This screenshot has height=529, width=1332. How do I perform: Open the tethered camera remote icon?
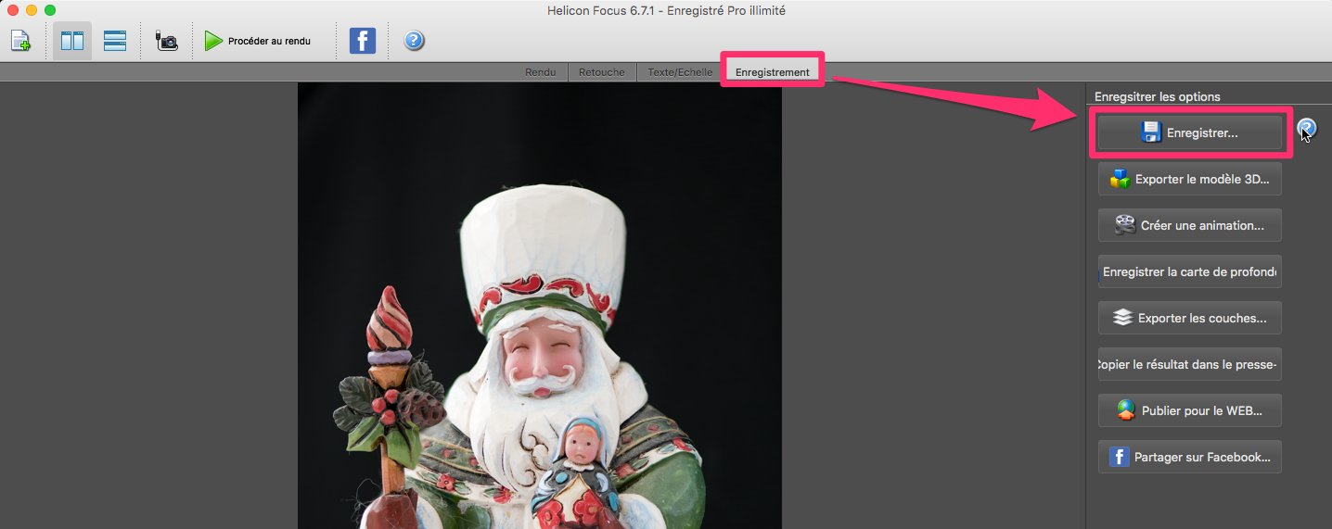click(x=167, y=41)
